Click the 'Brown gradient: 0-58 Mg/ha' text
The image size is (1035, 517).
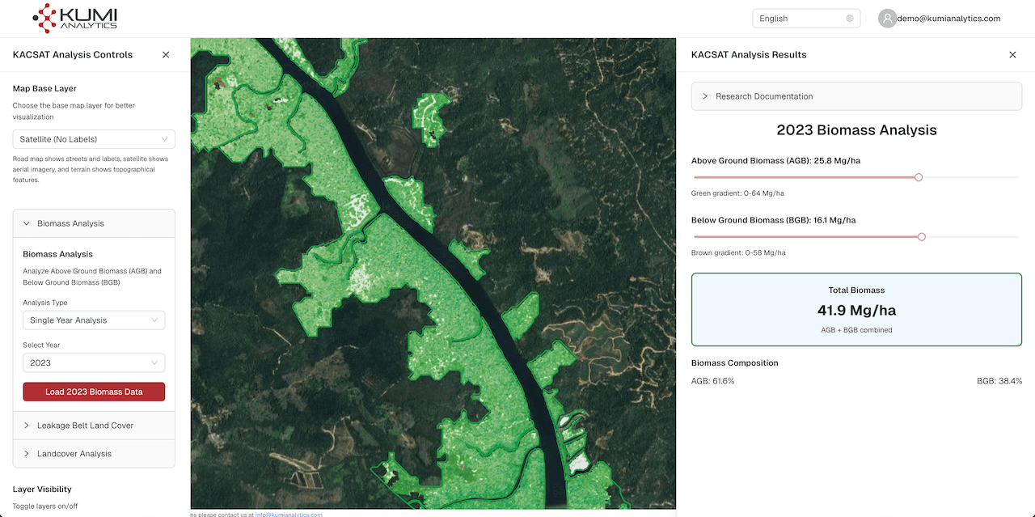(738, 253)
